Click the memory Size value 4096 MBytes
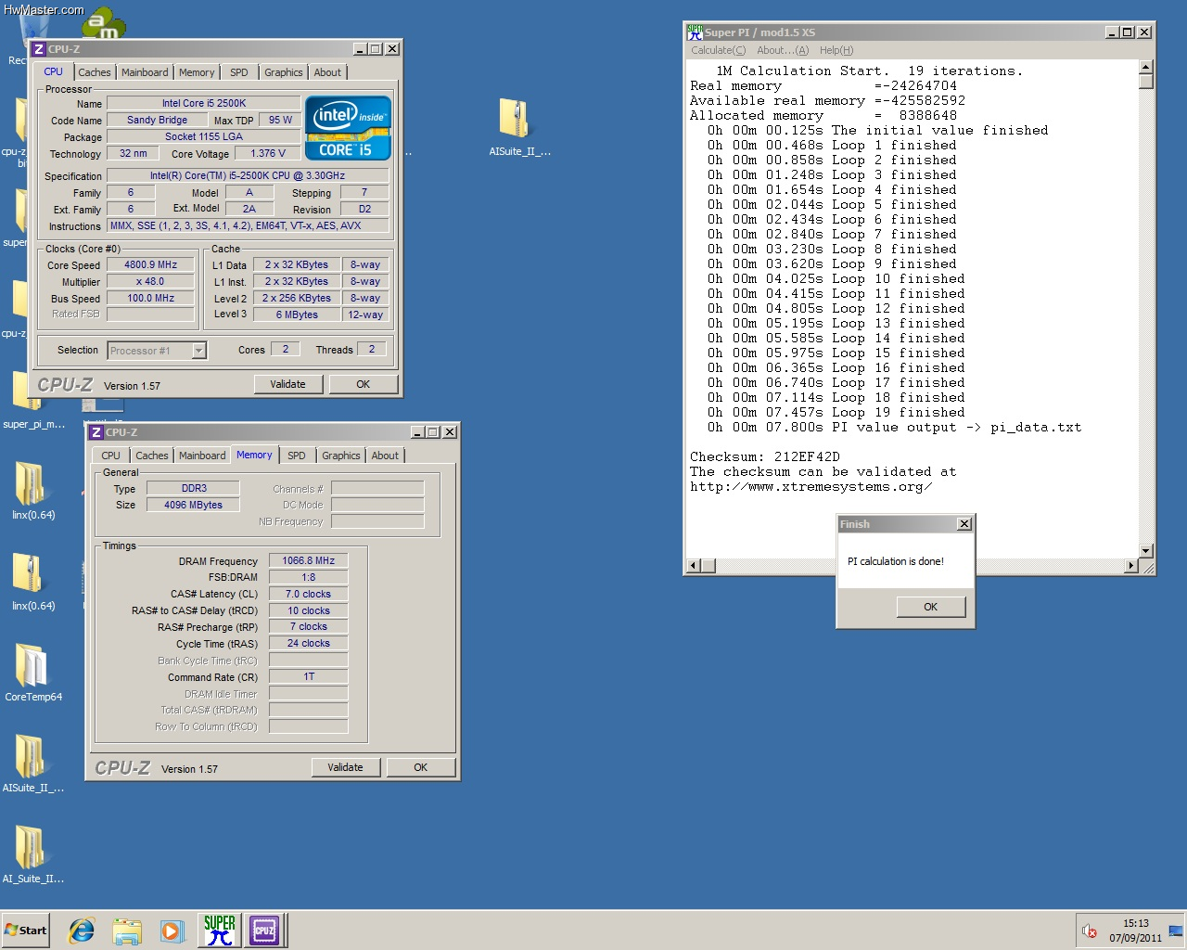This screenshot has width=1187, height=950. [x=193, y=505]
